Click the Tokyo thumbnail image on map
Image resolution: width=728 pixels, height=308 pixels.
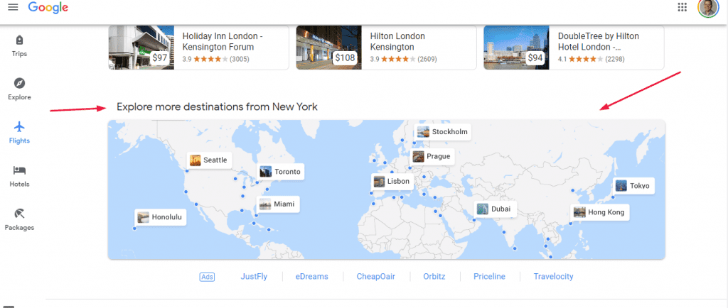(x=621, y=186)
